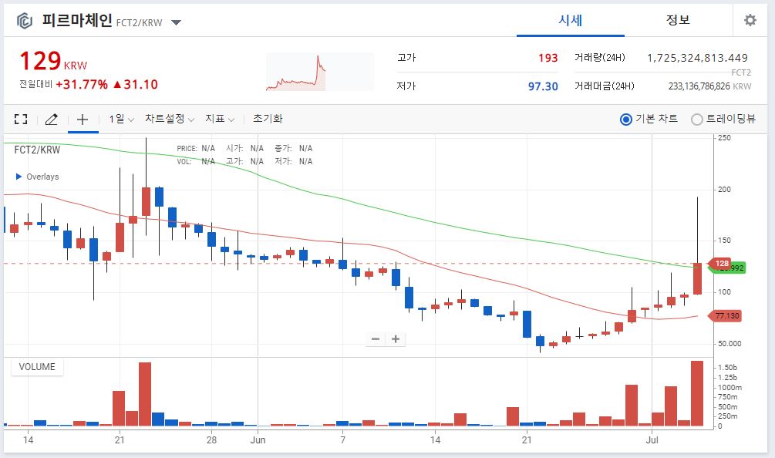Screen dimensions: 775x458
Task: Click the 1,725,324,813.449 volume value
Action: [697, 59]
